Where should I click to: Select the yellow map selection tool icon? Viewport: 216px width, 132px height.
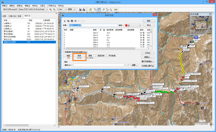pyautogui.click(x=91, y=9)
